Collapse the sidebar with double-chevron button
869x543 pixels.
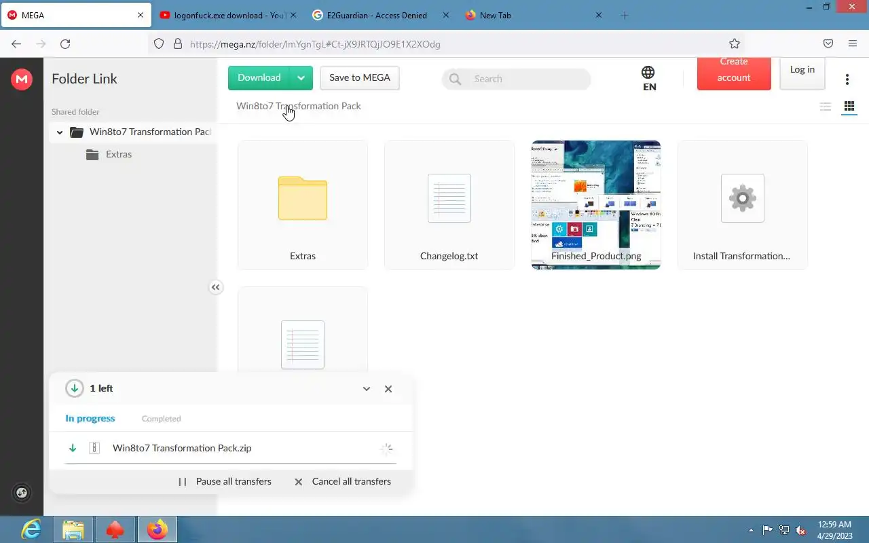click(215, 288)
